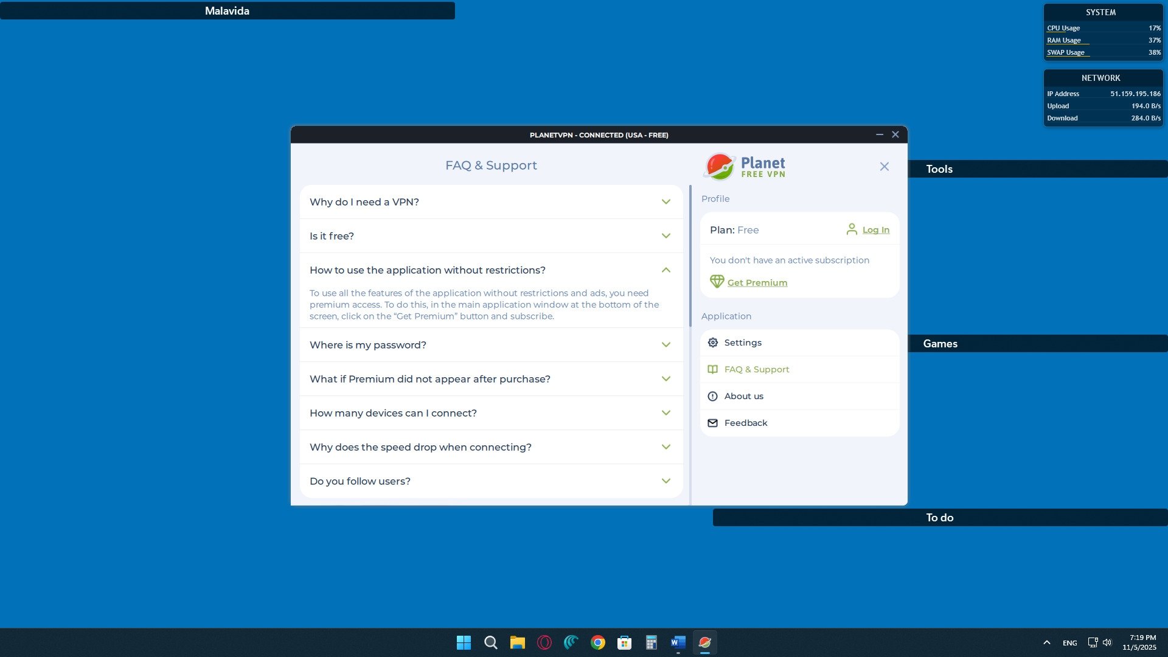
Task: Open Planet VPN from the taskbar
Action: (704, 642)
